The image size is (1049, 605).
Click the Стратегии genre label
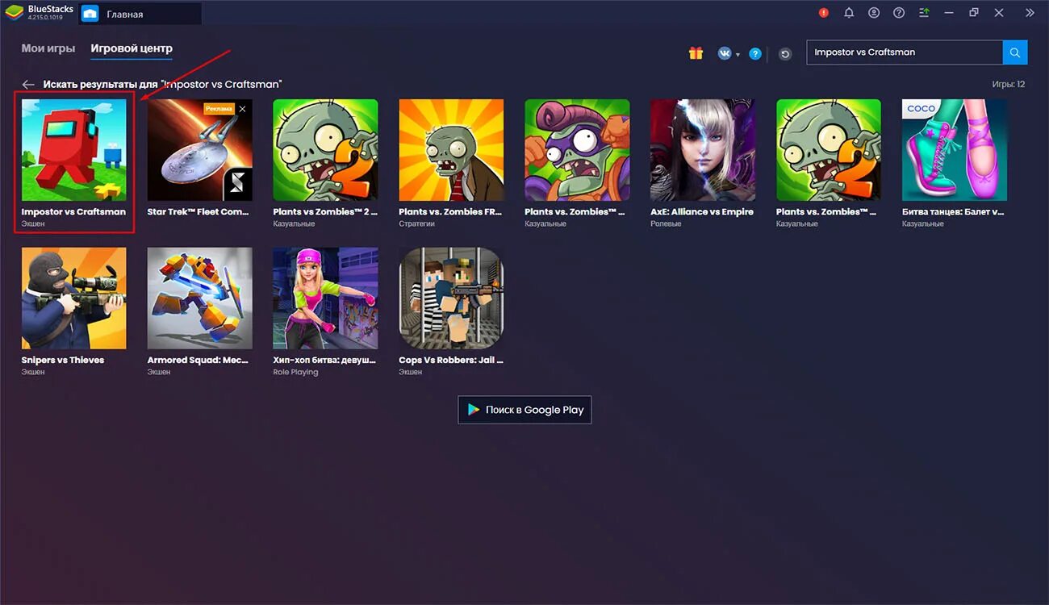pos(416,224)
